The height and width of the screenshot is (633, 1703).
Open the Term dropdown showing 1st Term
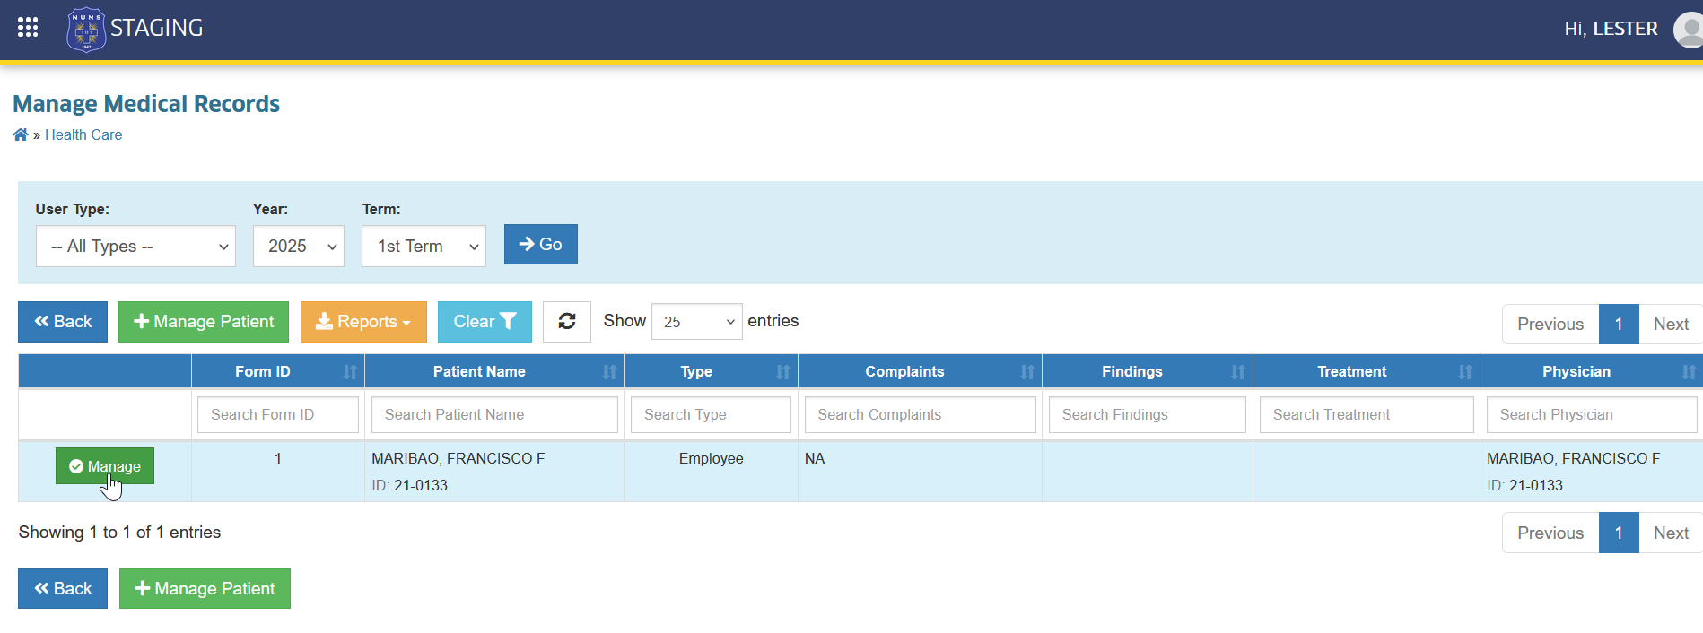pos(424,246)
